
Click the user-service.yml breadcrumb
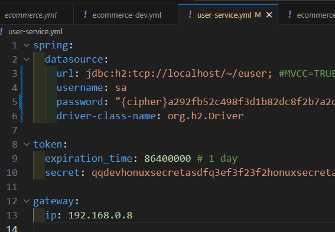coord(35,32)
